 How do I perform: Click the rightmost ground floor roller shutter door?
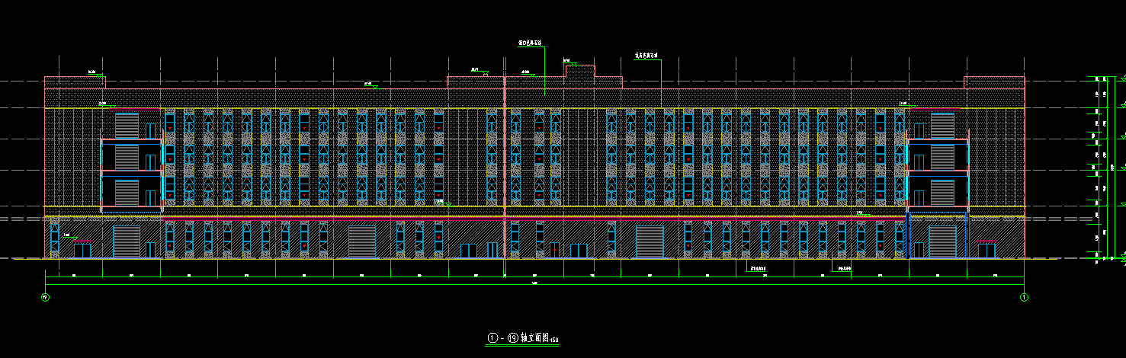942,241
